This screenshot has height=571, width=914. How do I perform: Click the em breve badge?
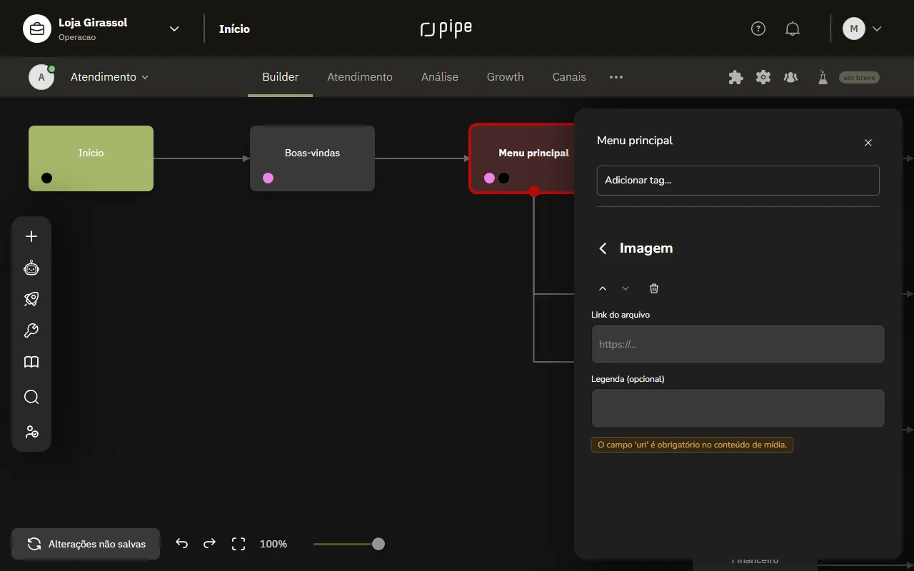(x=859, y=77)
